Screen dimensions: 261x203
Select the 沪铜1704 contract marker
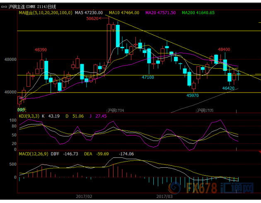116,110
